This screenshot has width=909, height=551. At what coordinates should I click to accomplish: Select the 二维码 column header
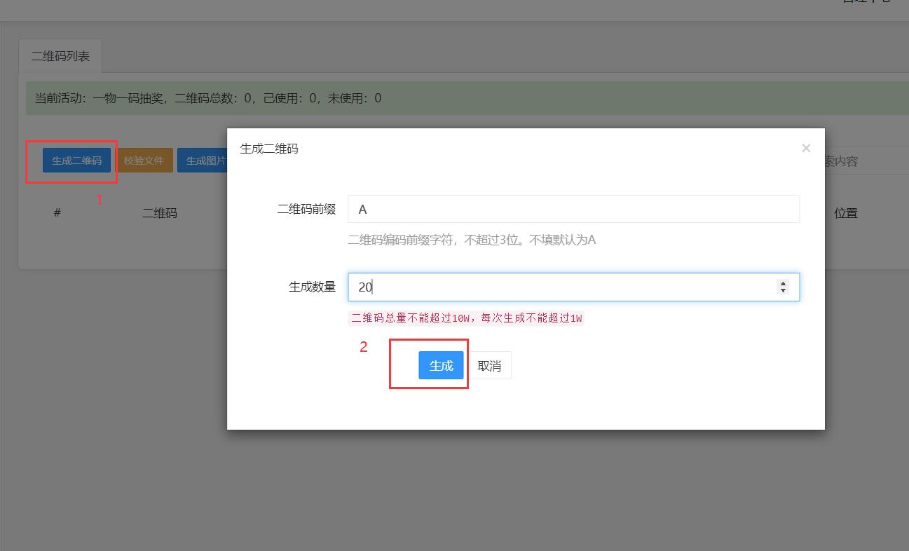[160, 213]
